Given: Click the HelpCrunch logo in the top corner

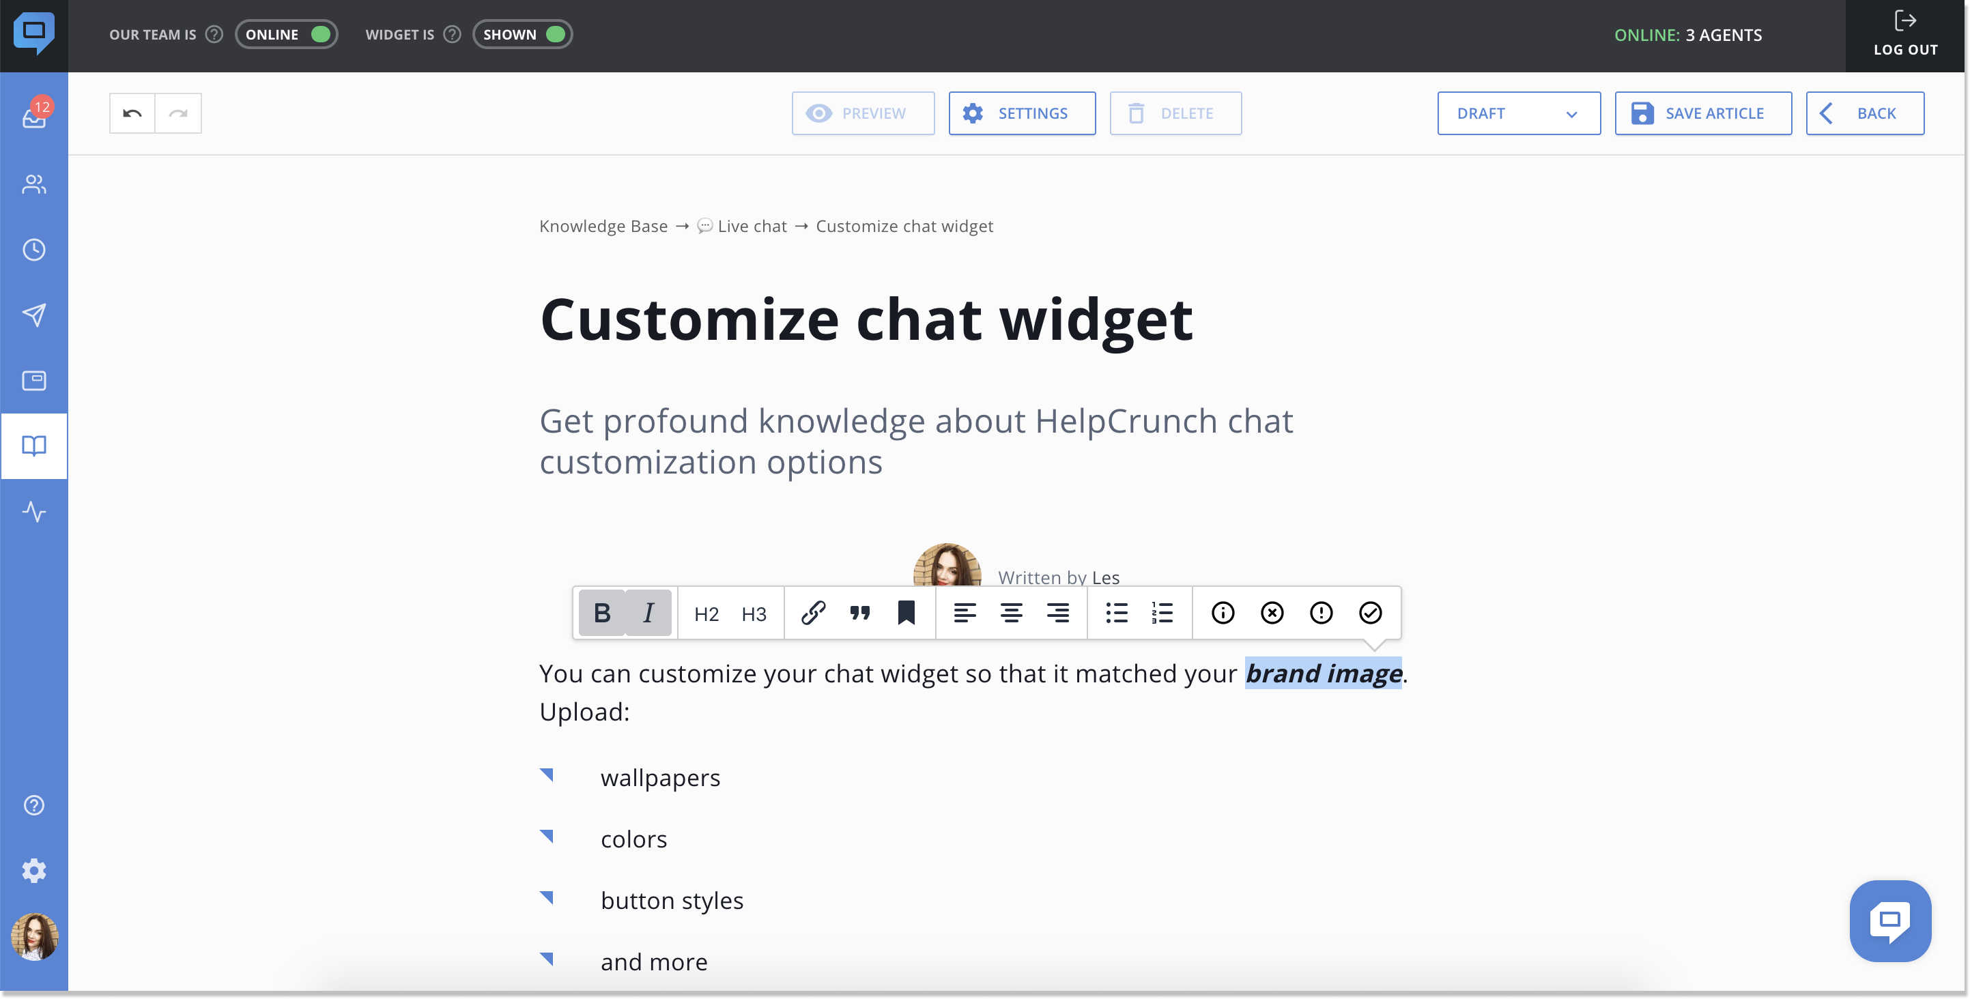Looking at the screenshot, I should (33, 33).
